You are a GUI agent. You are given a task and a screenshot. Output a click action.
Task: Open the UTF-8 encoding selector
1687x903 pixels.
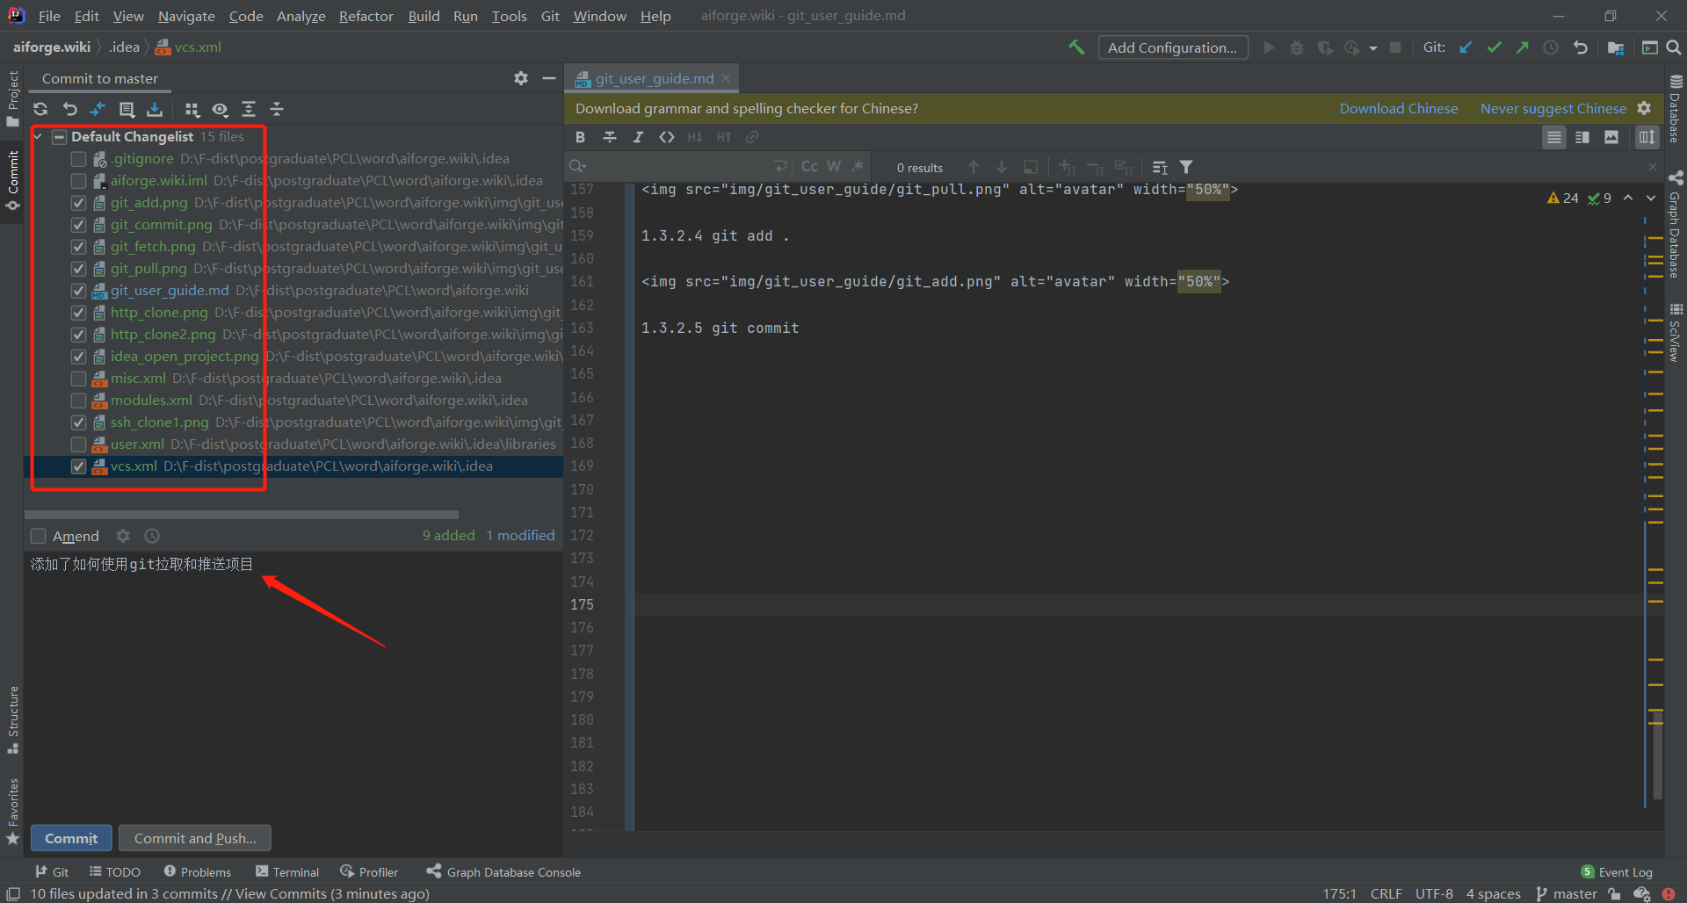[1434, 893]
